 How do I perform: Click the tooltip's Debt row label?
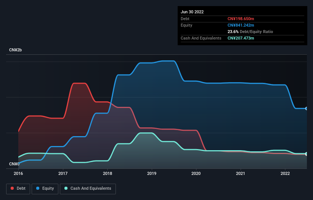pyautogui.click(x=185, y=19)
